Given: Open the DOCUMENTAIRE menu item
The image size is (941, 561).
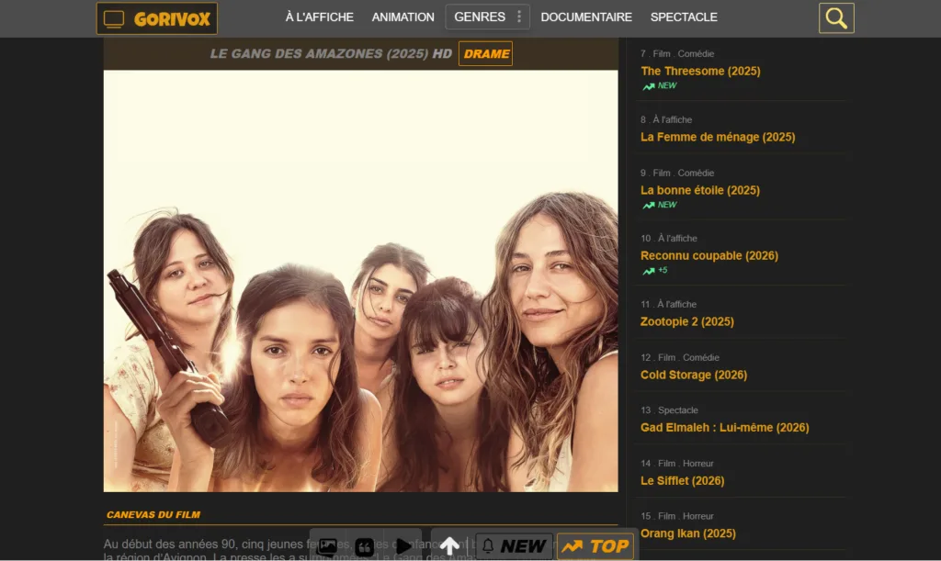Looking at the screenshot, I should click(x=586, y=17).
